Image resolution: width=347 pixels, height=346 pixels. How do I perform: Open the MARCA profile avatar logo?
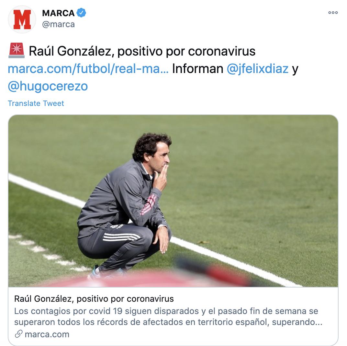(x=22, y=19)
